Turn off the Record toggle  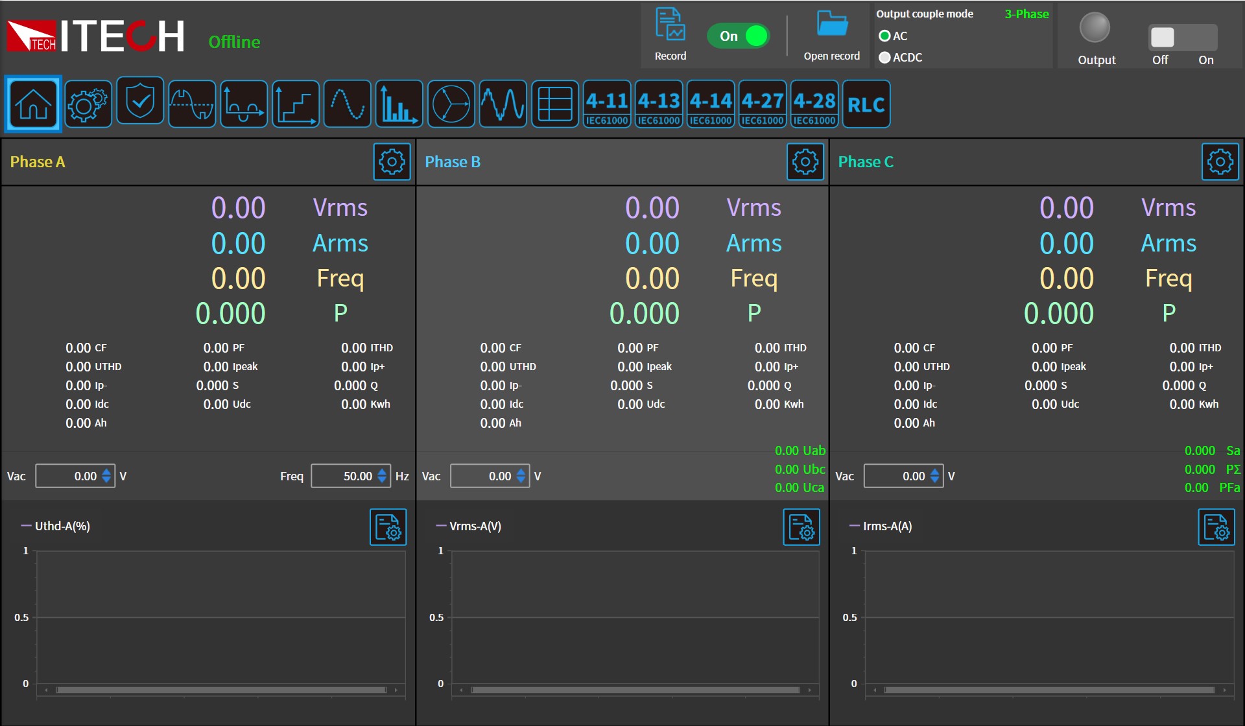(x=739, y=36)
